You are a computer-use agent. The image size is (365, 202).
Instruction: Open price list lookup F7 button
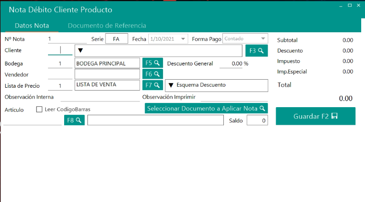(153, 85)
